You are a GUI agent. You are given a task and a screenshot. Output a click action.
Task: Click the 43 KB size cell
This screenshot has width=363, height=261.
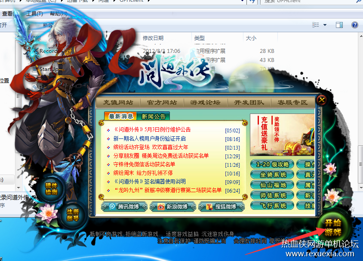tap(267, 60)
